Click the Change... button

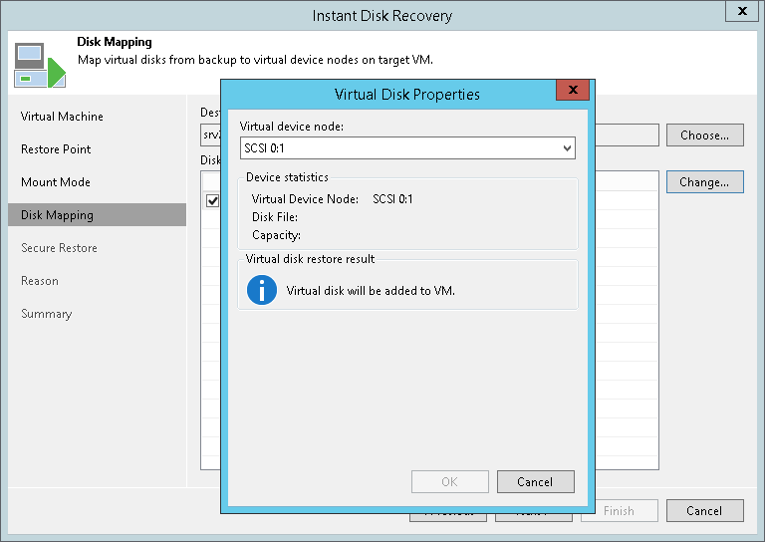coord(705,182)
